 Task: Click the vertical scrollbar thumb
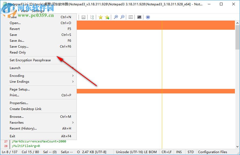pyautogui.click(x=237, y=37)
